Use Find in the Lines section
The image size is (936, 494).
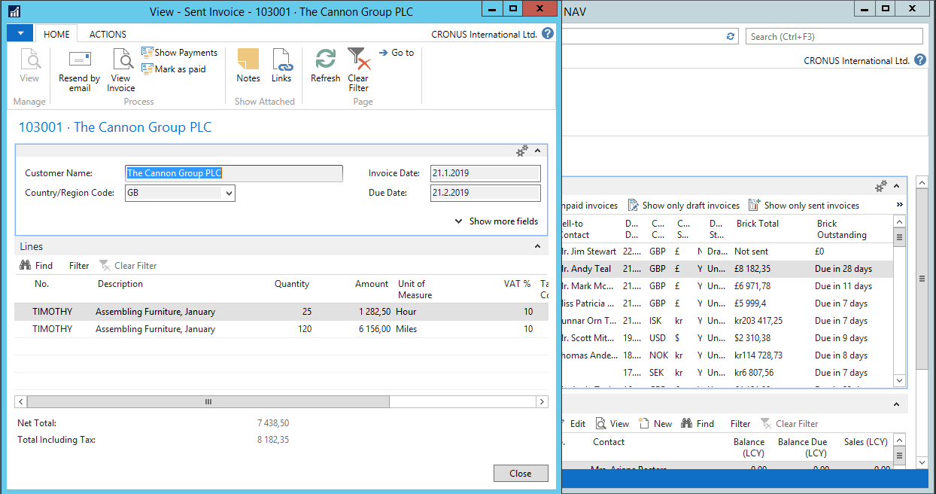37,265
